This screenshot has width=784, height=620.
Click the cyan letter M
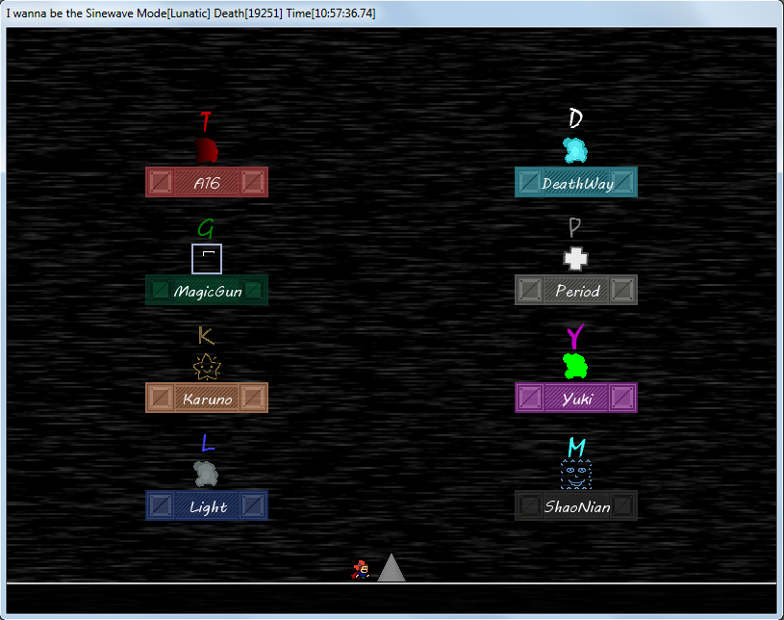click(x=576, y=447)
